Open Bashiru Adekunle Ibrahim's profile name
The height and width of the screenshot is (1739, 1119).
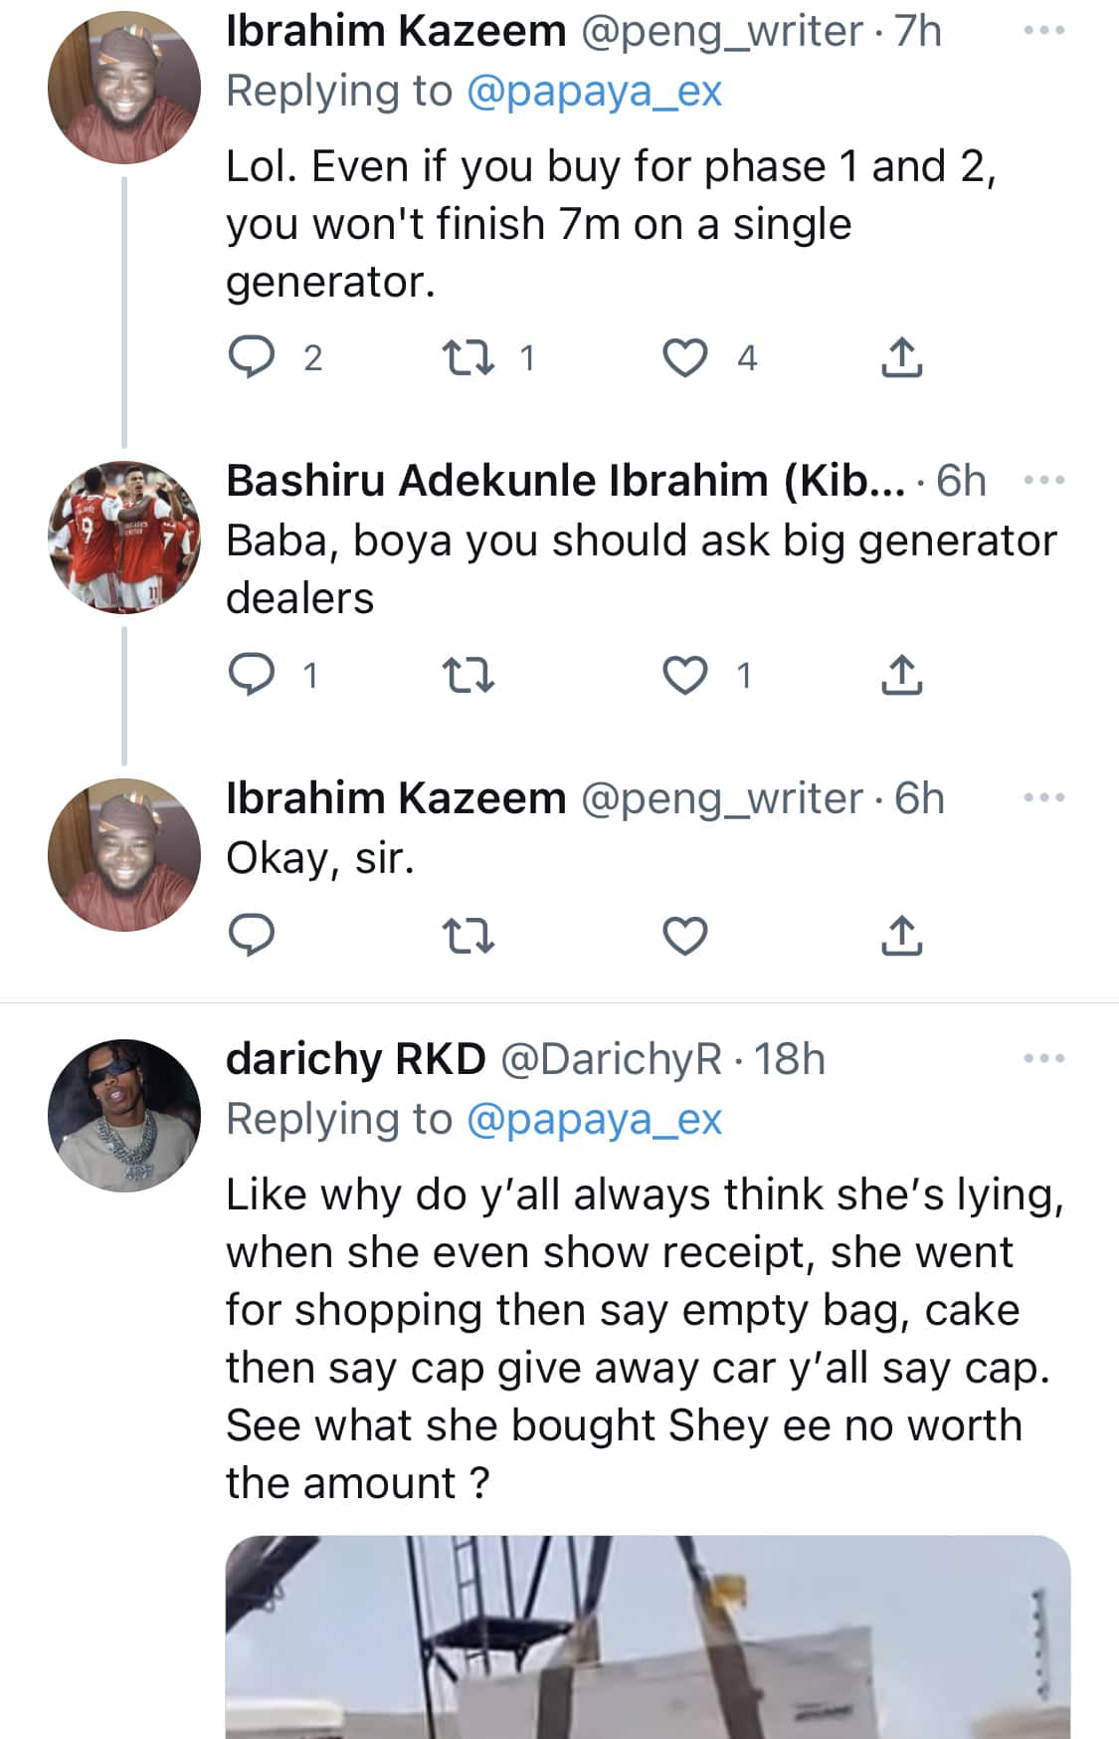pyautogui.click(x=565, y=481)
